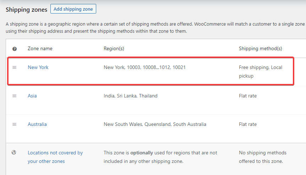
Task: Click the Region(s) column header
Action: click(x=114, y=48)
